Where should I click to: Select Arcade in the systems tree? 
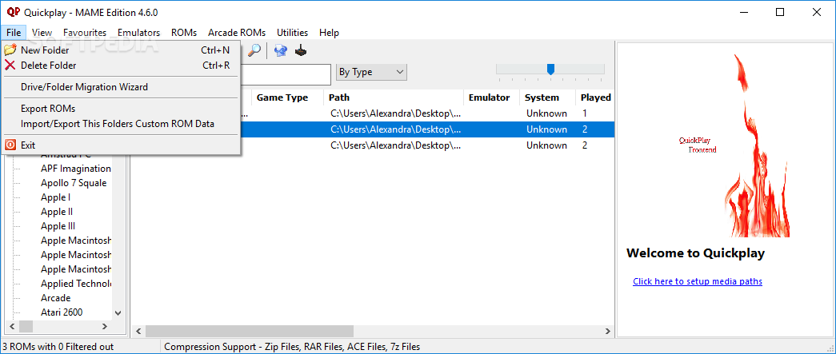[55, 298]
